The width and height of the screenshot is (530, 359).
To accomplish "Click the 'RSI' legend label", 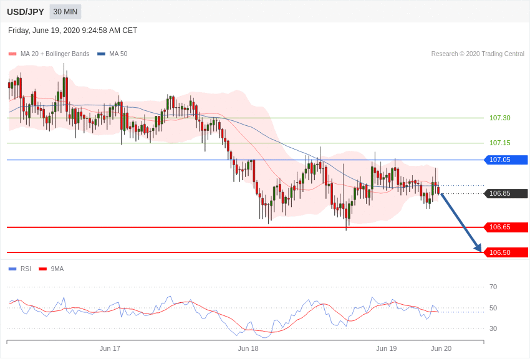I will click(26, 269).
